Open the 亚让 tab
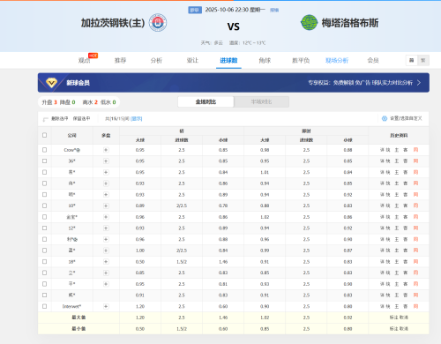The image size is (441, 344). point(192,60)
